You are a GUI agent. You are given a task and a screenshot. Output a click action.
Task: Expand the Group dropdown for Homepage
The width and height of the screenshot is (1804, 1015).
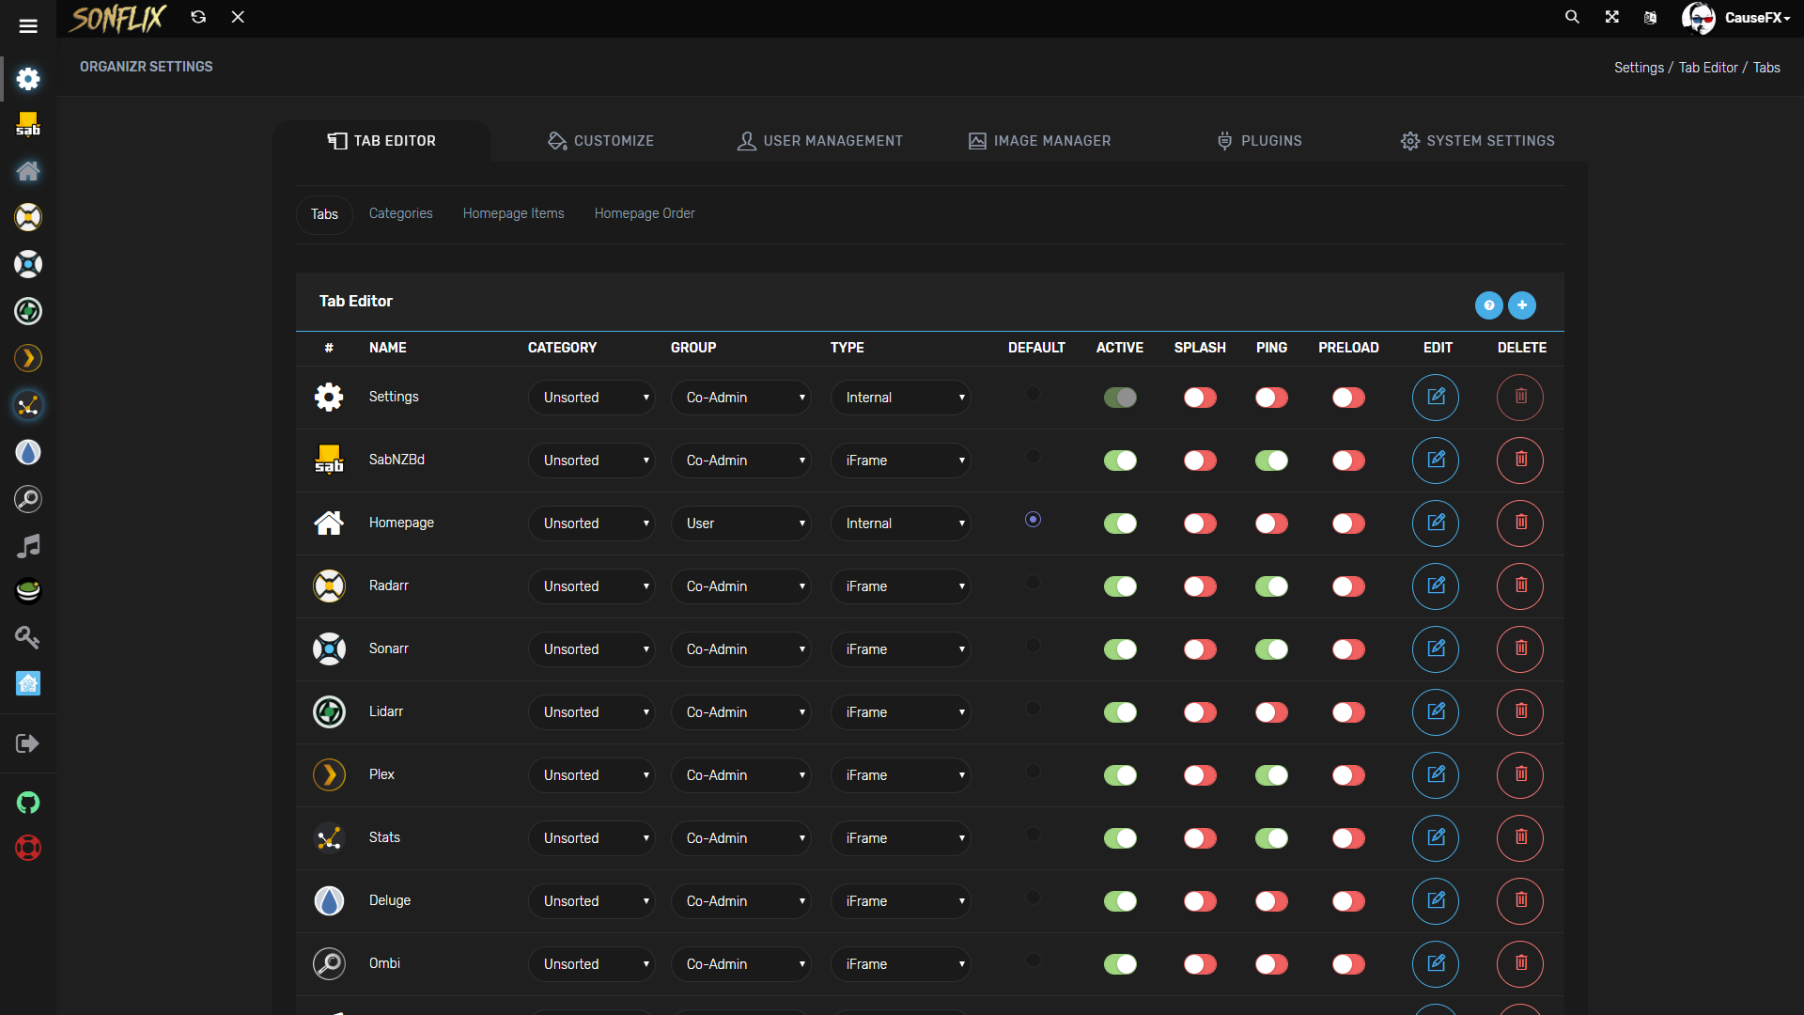coord(740,523)
